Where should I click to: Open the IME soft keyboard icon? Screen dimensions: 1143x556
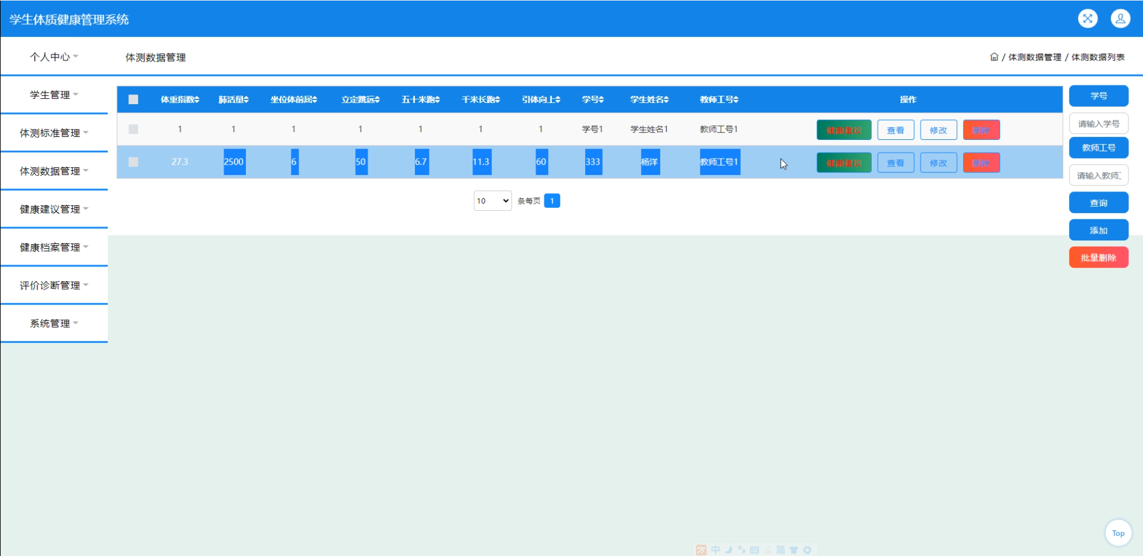(x=755, y=550)
